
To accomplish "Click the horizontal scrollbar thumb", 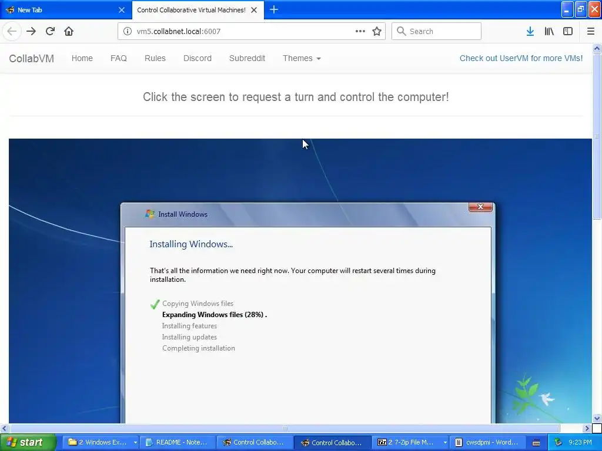I will (x=285, y=428).
